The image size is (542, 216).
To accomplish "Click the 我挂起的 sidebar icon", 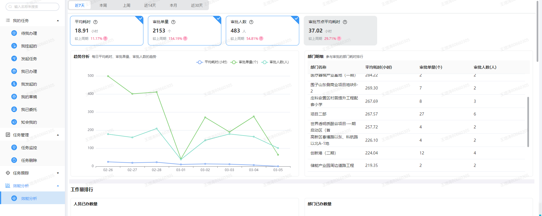I will tap(14, 46).
